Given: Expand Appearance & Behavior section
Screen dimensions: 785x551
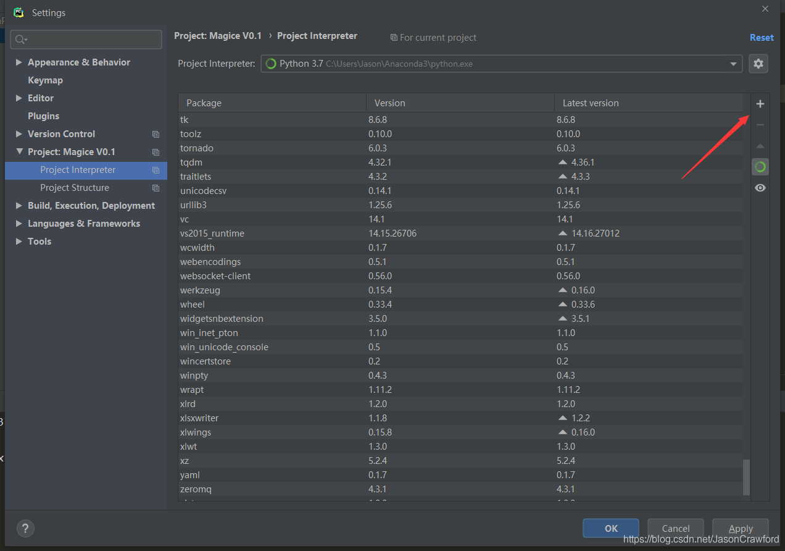Looking at the screenshot, I should (x=19, y=62).
